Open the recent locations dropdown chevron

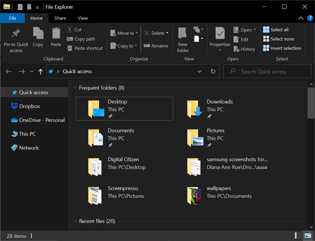tap(32, 71)
